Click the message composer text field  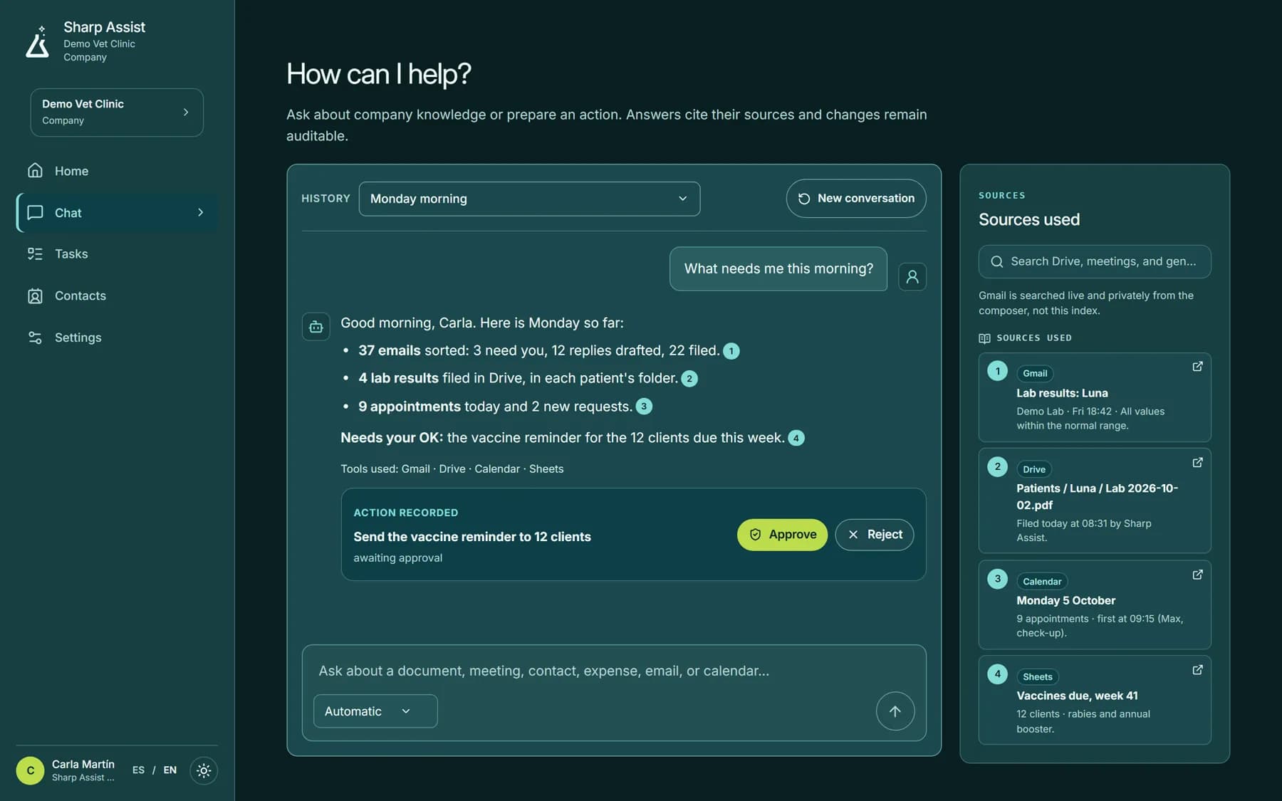coord(614,671)
